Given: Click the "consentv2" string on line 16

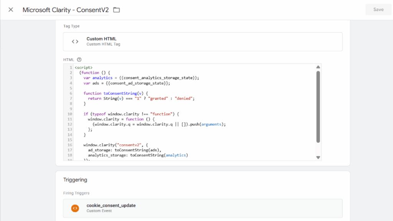Looking at the screenshot, I should click(x=129, y=145).
